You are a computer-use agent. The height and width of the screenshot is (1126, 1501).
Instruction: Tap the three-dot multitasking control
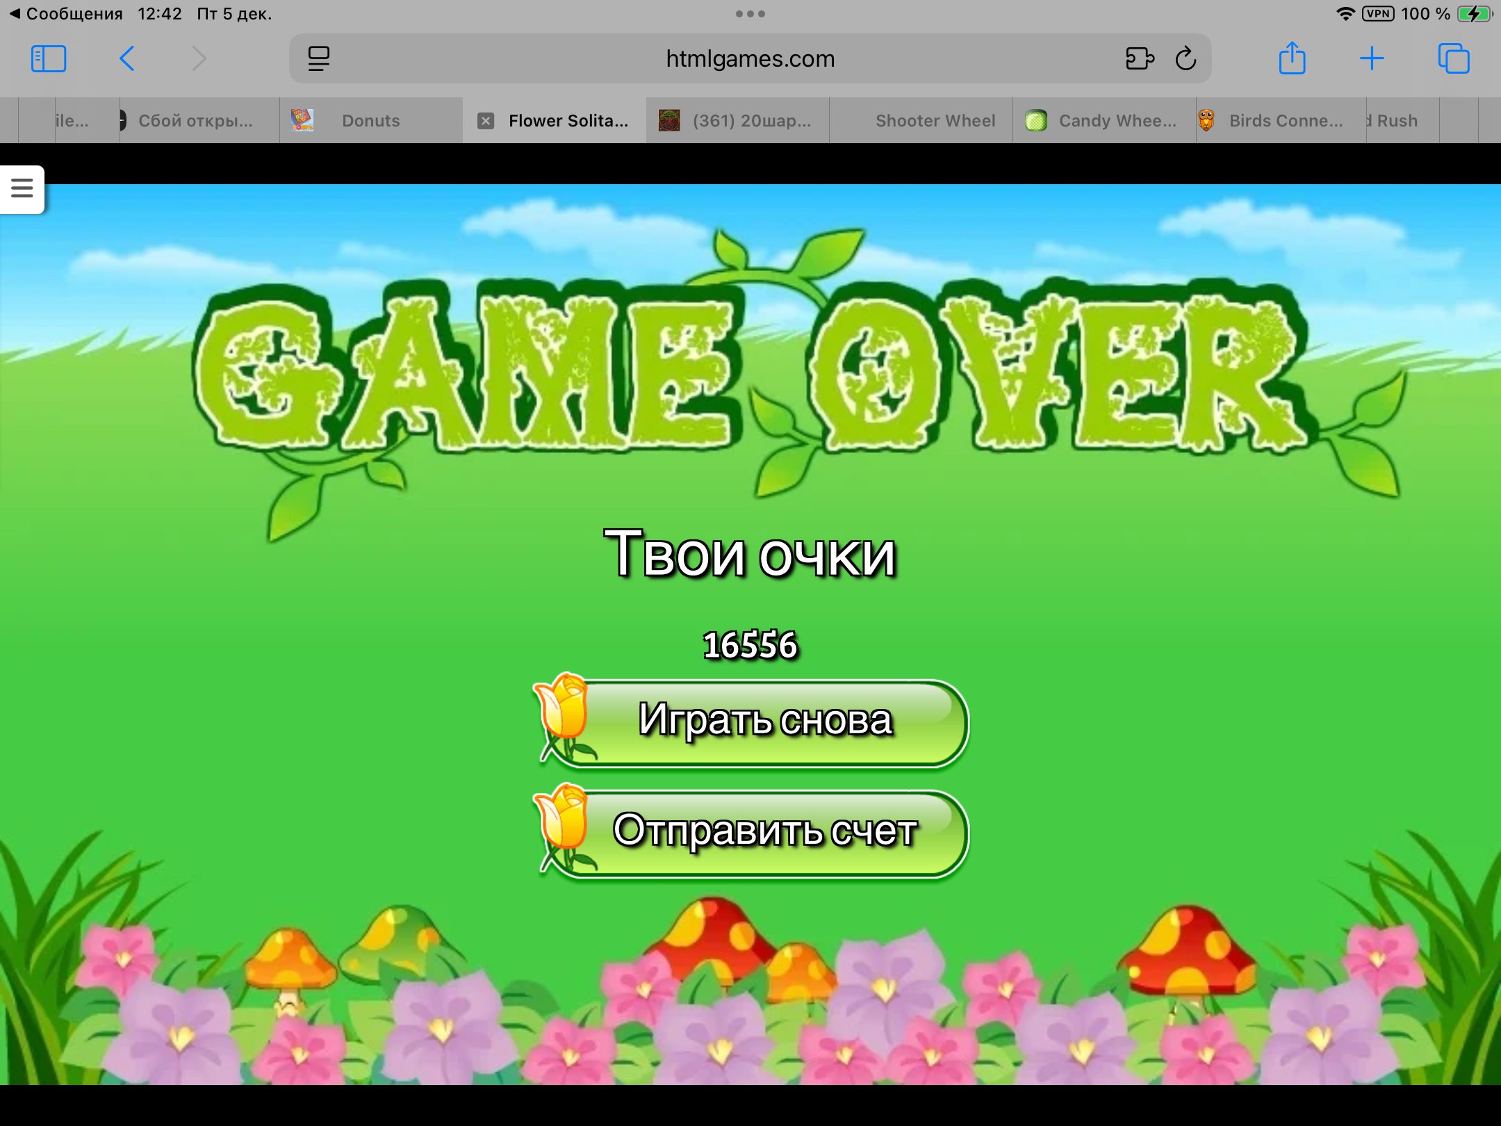(x=750, y=14)
